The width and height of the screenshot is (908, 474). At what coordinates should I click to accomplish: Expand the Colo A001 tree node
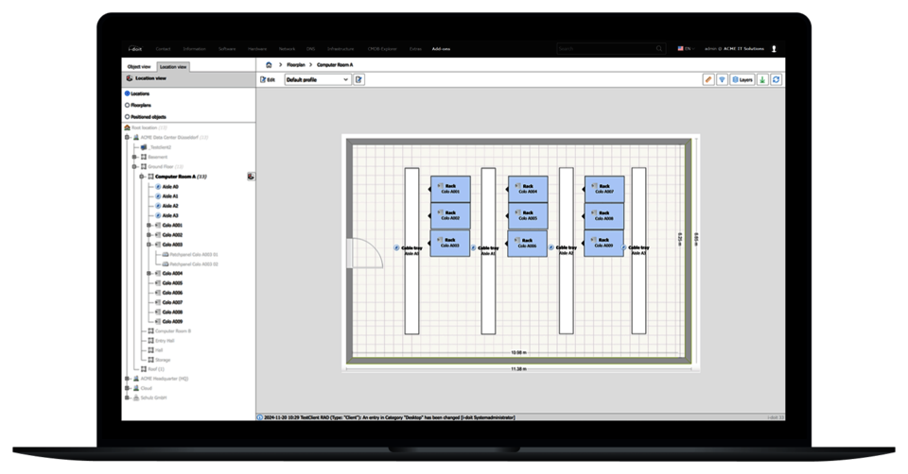pyautogui.click(x=148, y=226)
